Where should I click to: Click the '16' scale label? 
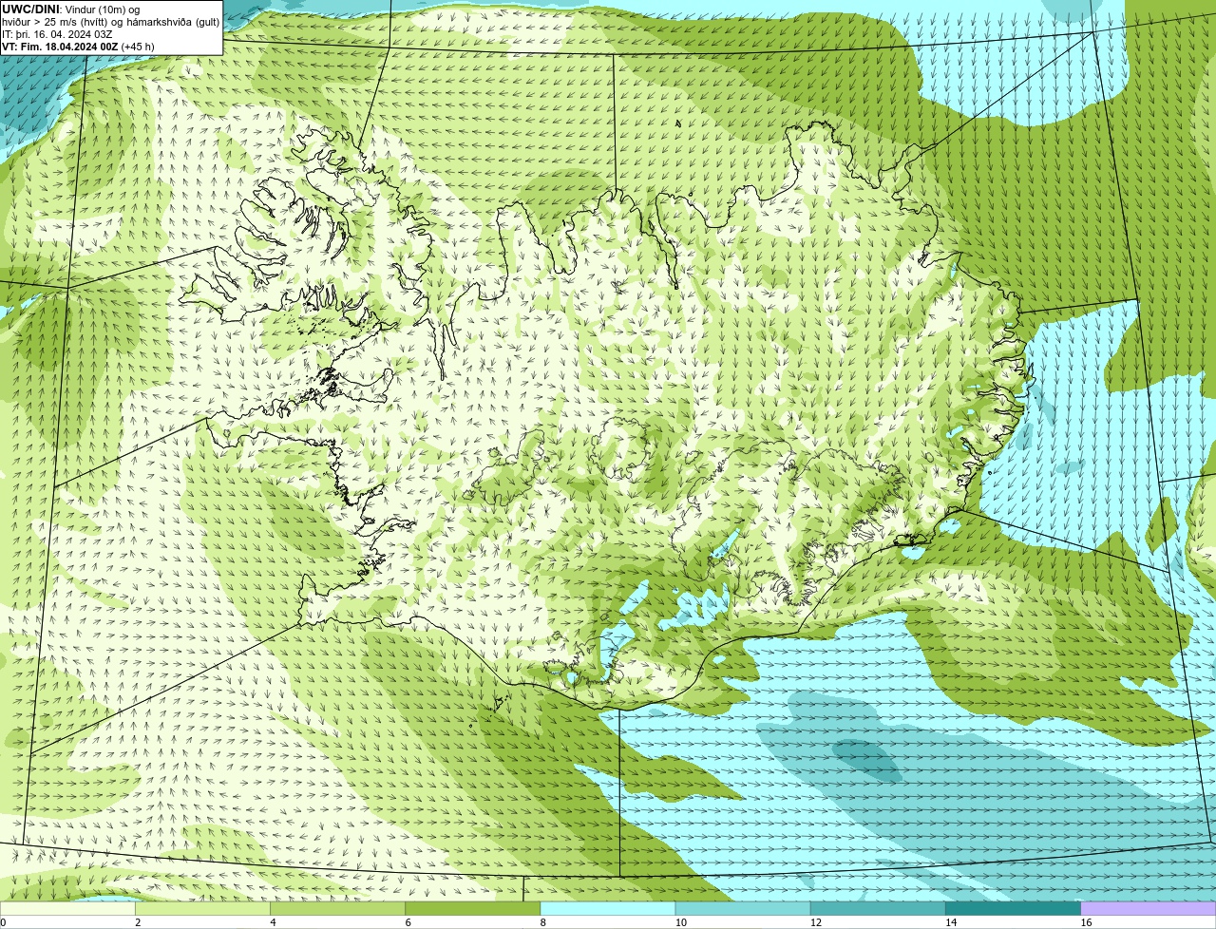(x=1085, y=922)
